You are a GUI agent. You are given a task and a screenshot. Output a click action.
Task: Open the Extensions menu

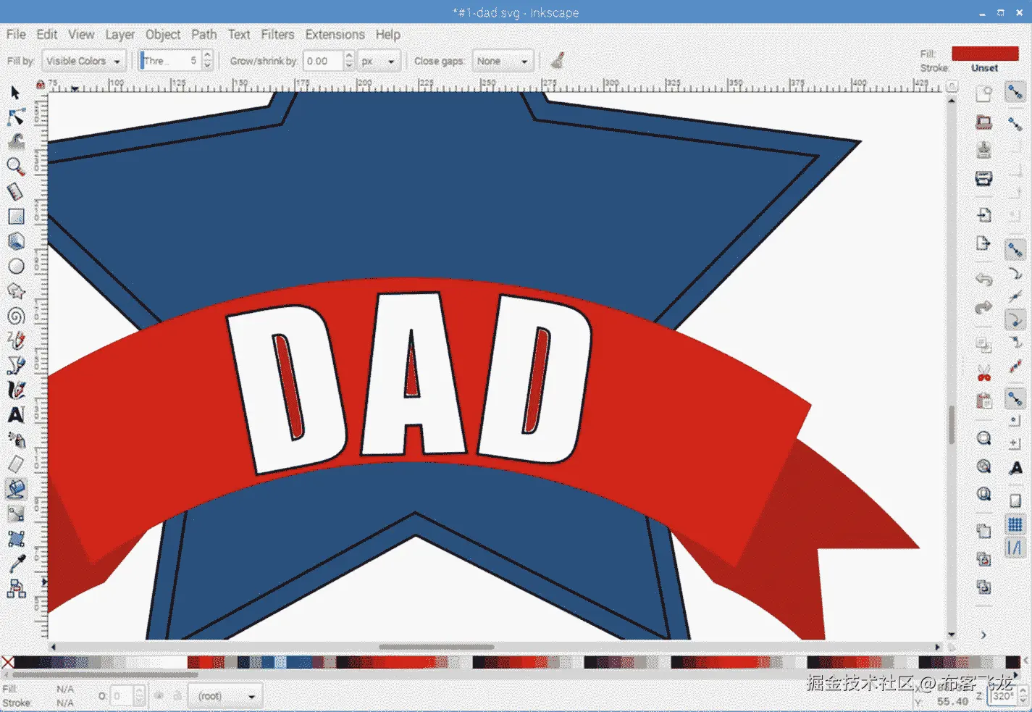[x=335, y=34]
